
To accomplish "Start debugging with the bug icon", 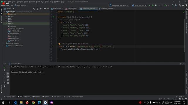I will (153, 5).
